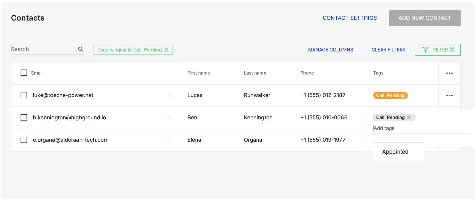Focus the Add tags input field
Image resolution: width=476 pixels, height=202 pixels.
pyautogui.click(x=421, y=128)
